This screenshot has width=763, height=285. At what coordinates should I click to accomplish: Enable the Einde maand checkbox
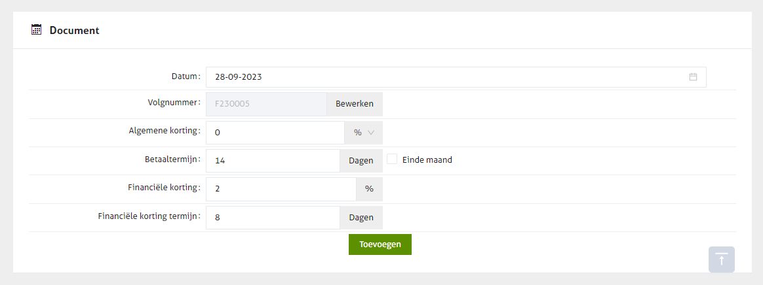[x=392, y=159]
